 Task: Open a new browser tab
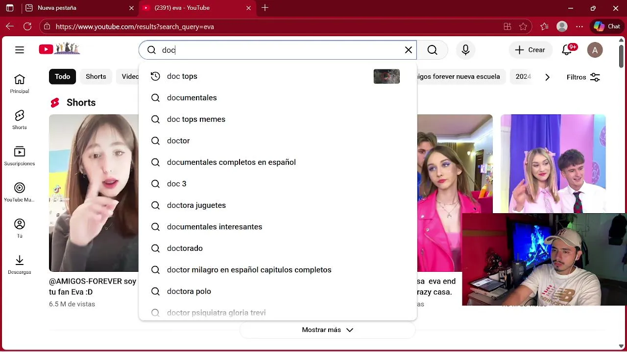tap(265, 8)
